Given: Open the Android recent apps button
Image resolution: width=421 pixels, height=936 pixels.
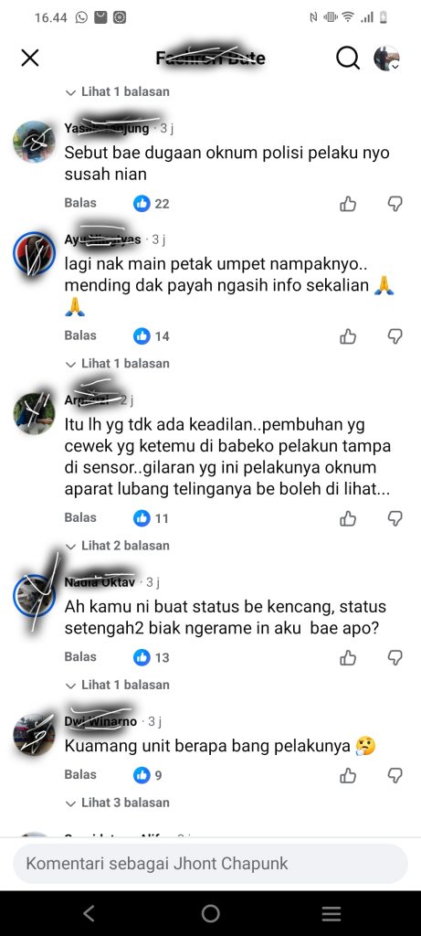Looking at the screenshot, I should pos(332,913).
